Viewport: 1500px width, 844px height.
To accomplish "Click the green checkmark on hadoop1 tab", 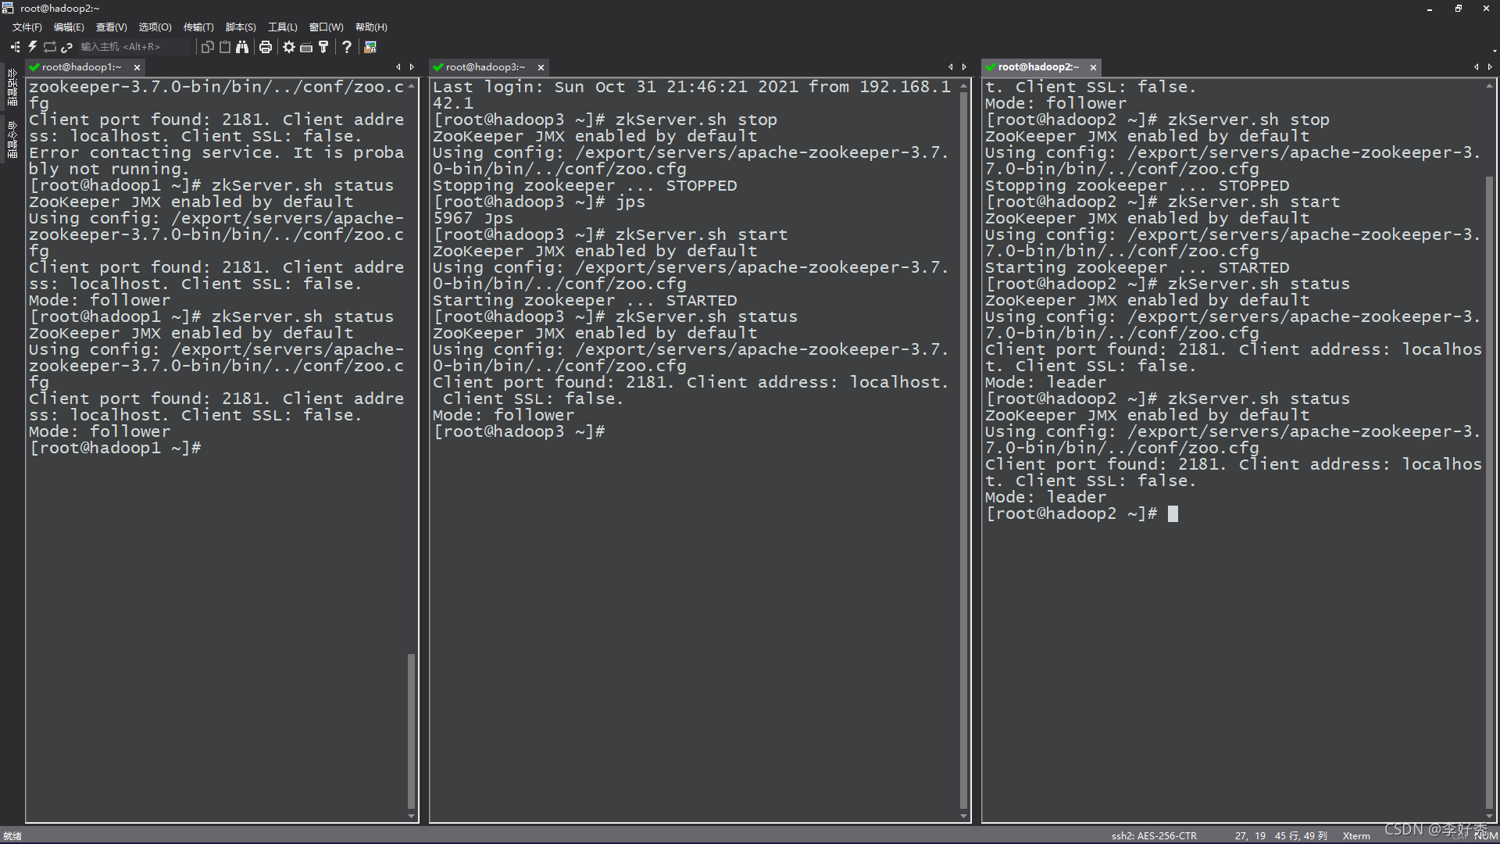I will point(34,67).
